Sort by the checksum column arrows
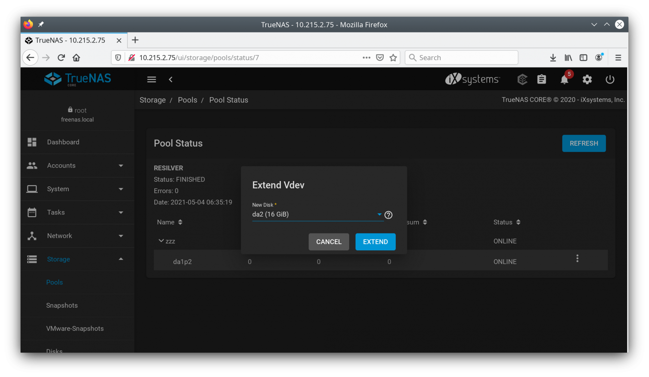Viewport: 649px width, 377px height. [425, 222]
